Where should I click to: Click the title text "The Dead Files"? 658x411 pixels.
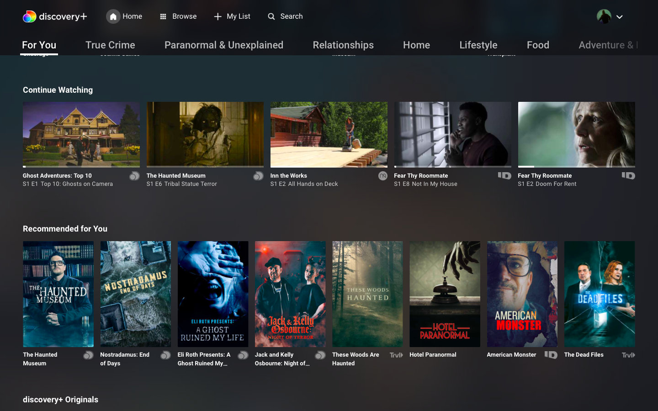click(584, 355)
